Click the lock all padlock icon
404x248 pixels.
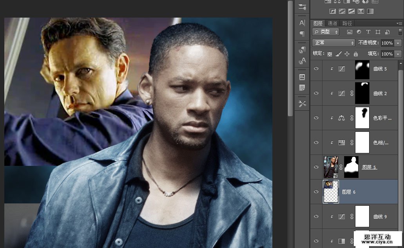(355, 54)
